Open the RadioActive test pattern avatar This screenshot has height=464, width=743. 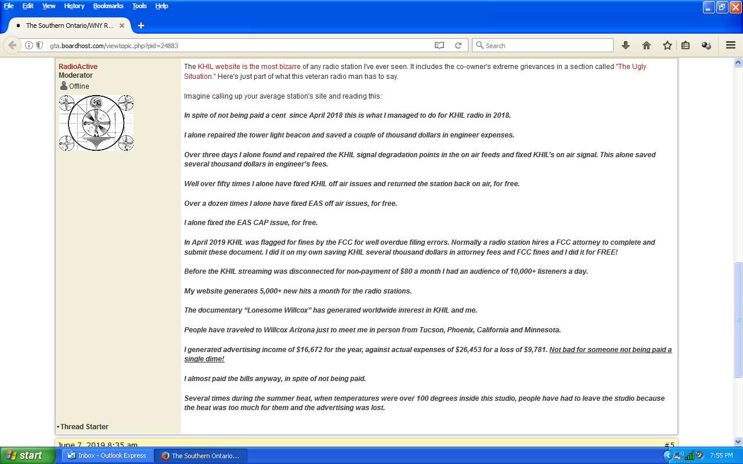click(96, 123)
